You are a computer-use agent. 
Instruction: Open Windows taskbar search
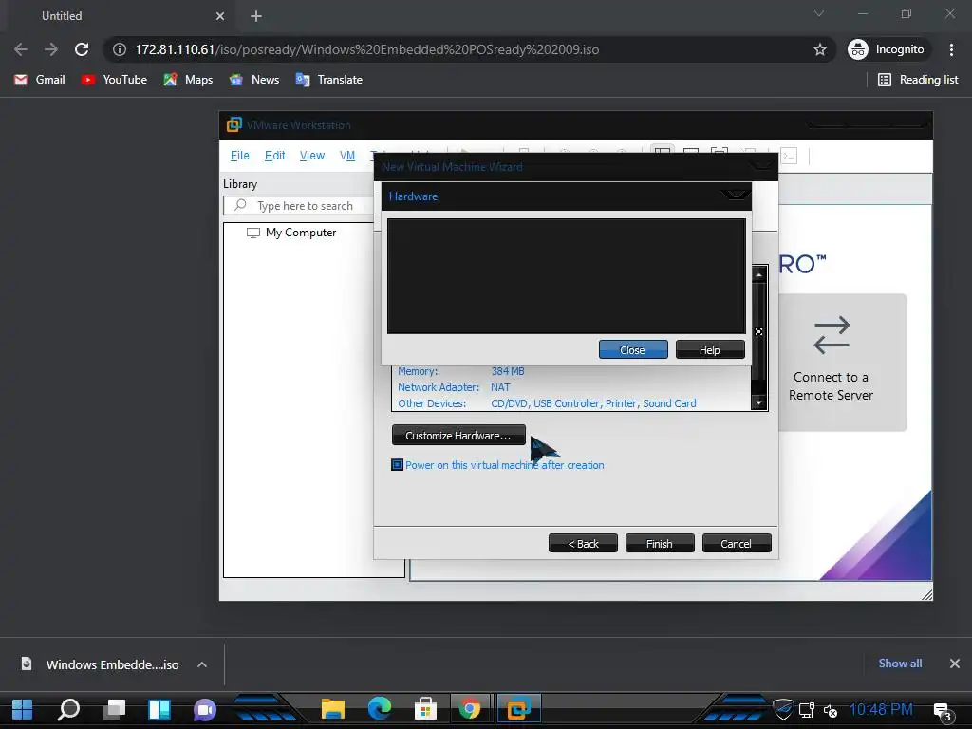tap(68, 709)
